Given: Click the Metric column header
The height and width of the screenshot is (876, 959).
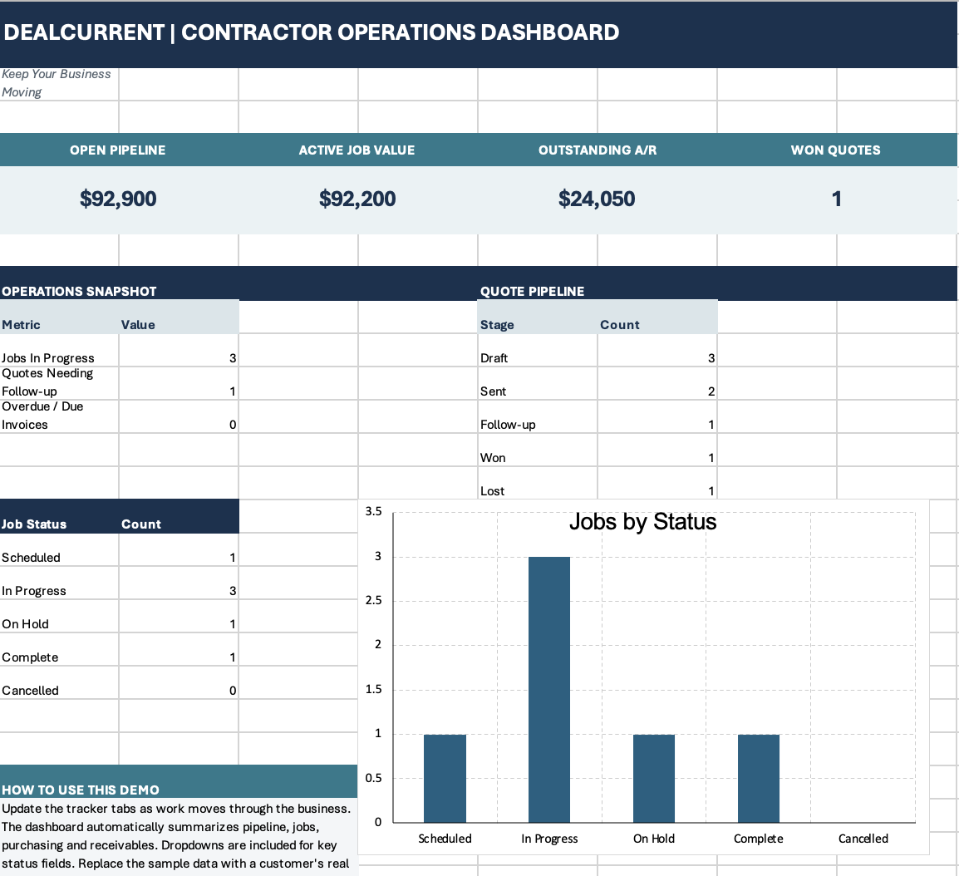Looking at the screenshot, I should click(59, 317).
